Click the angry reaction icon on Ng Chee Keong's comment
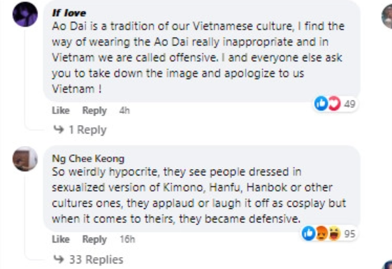Viewport: 392px width, 269px height. (321, 233)
